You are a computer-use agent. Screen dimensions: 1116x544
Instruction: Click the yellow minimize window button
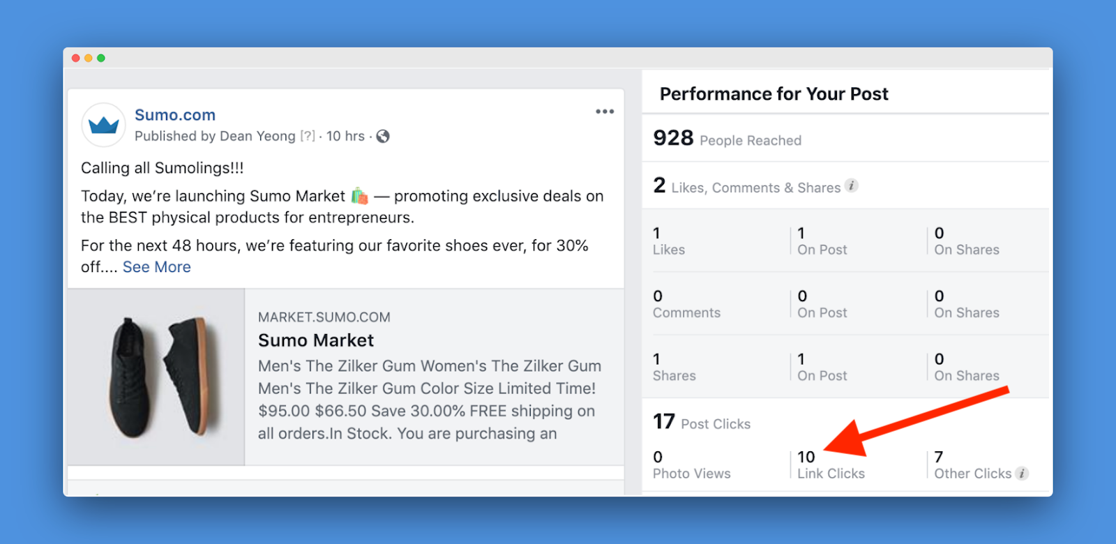coord(89,58)
